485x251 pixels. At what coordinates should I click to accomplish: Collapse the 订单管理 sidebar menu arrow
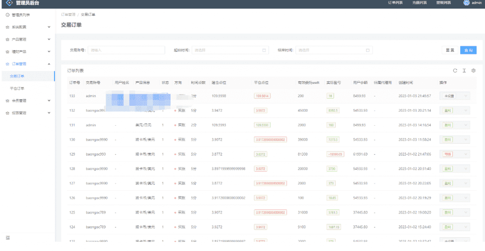click(x=49, y=64)
